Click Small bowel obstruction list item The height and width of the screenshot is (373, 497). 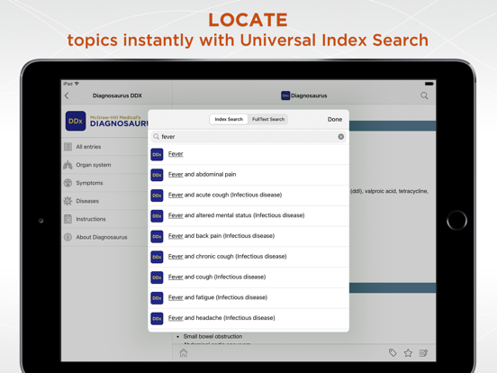[212, 336]
